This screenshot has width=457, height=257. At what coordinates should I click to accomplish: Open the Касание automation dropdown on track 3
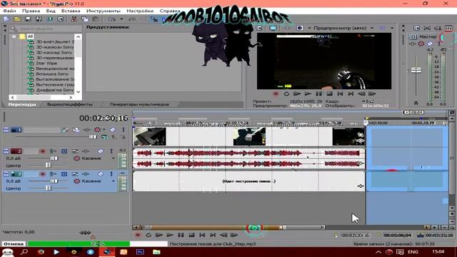pos(113,181)
